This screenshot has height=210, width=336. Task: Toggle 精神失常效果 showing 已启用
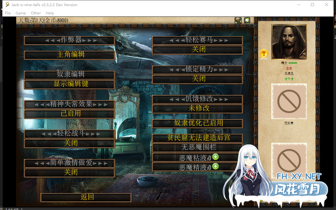(x=70, y=114)
